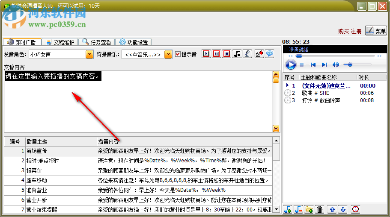This screenshot has height=217, width=390.
Task: Switch to the 即时广播 tab
Action: click(22, 42)
